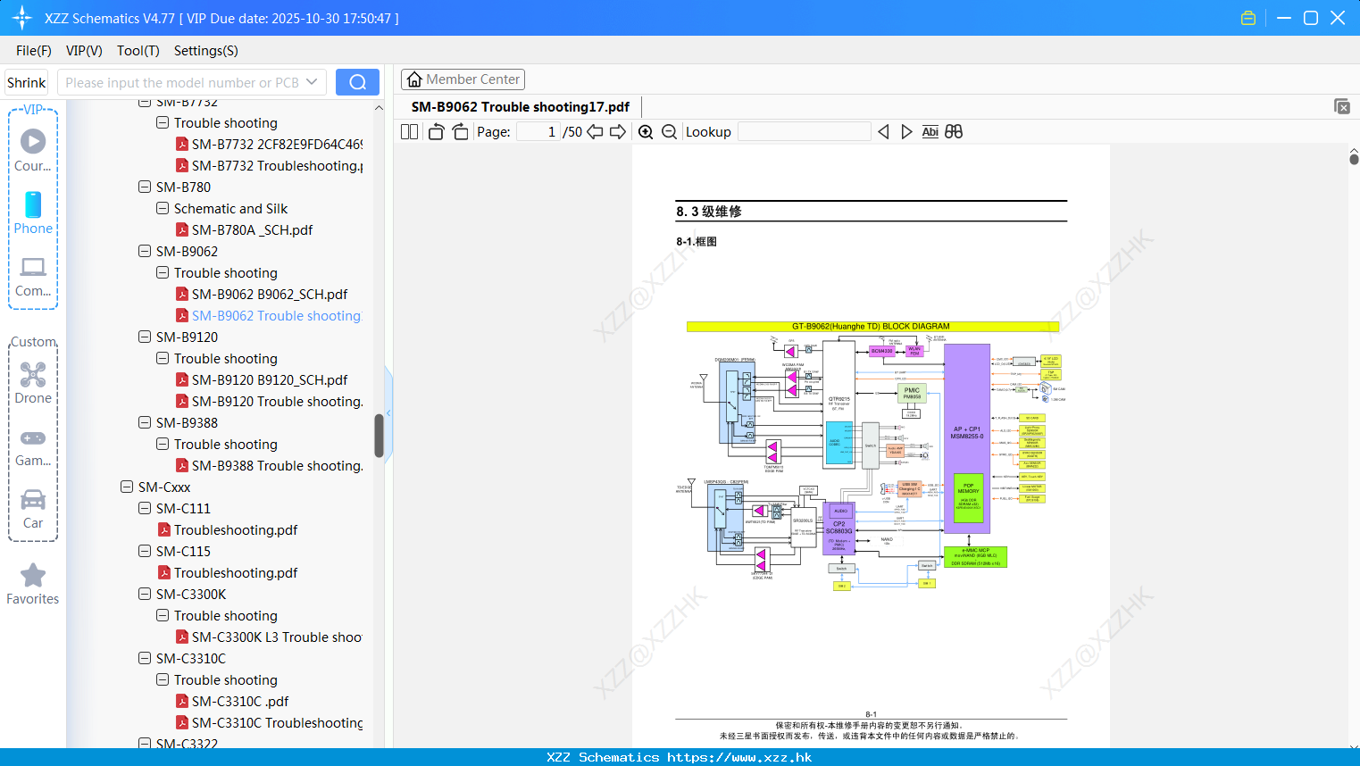The height and width of the screenshot is (766, 1360).
Task: Click the tree scrollbar up arrow
Action: coord(379,107)
